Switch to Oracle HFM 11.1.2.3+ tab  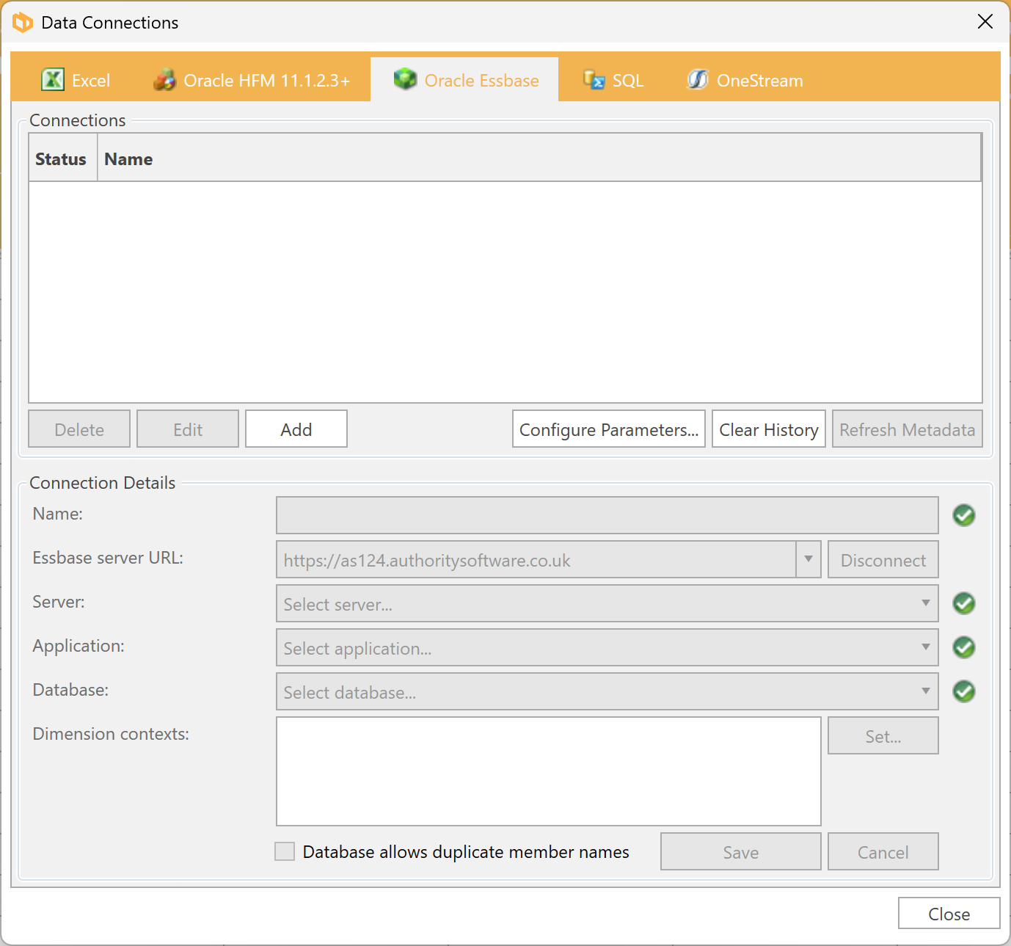coord(266,80)
